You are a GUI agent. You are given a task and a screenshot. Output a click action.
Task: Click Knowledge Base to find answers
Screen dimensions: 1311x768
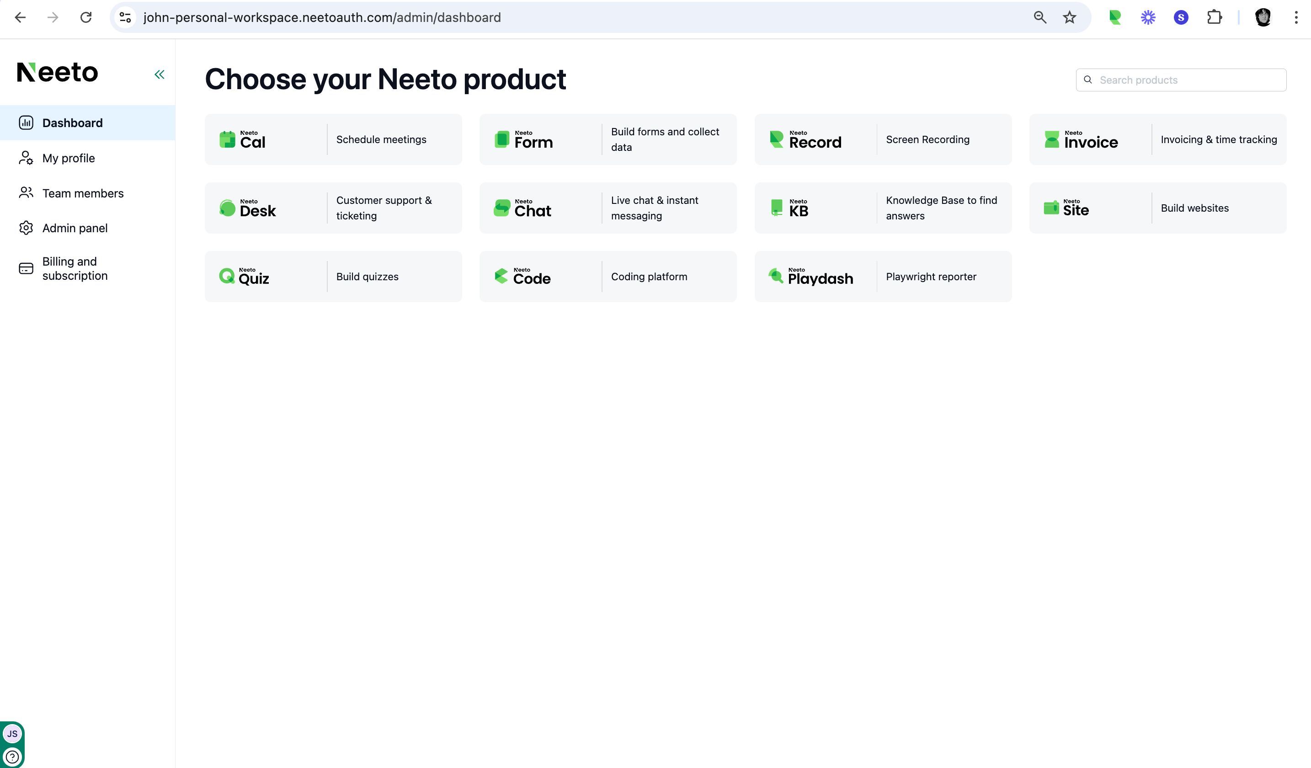tap(941, 208)
